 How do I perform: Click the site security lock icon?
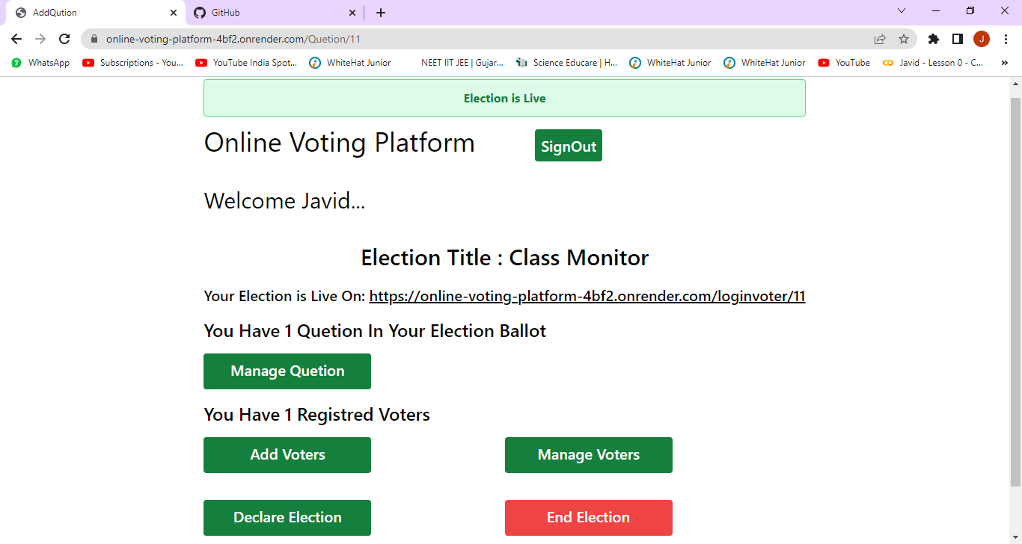click(x=94, y=39)
